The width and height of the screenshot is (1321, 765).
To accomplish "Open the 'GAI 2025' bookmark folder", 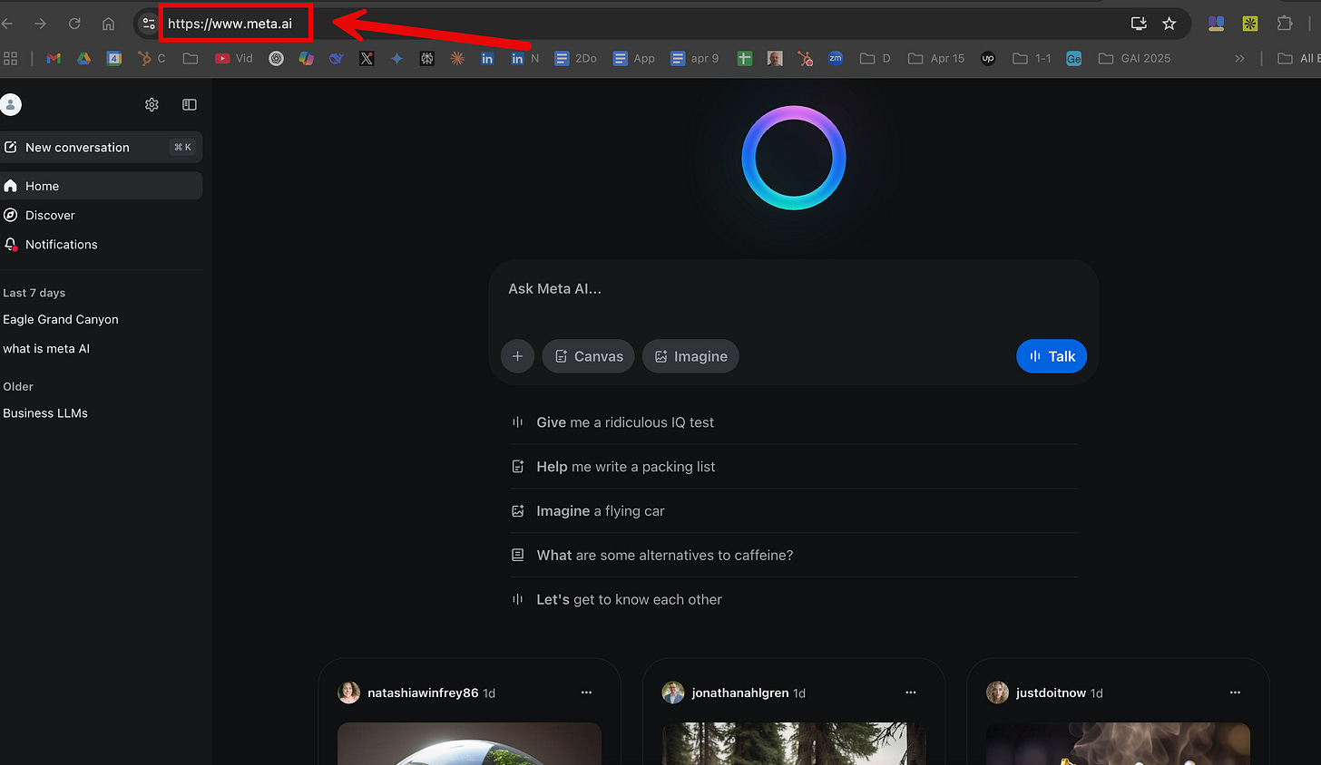I will pyautogui.click(x=1134, y=58).
